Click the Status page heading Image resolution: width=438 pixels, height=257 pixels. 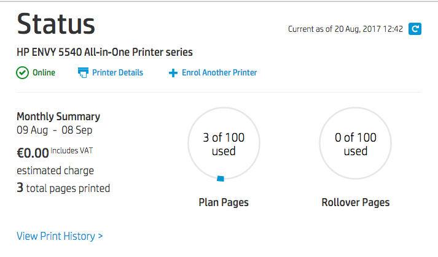pyautogui.click(x=56, y=25)
